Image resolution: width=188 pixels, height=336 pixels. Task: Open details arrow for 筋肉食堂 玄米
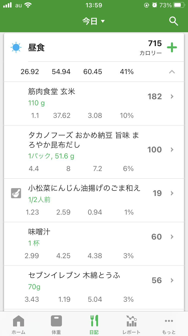pyautogui.click(x=172, y=96)
